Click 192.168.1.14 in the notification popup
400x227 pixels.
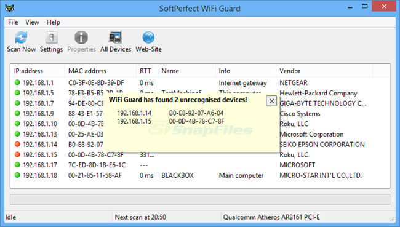(x=134, y=113)
